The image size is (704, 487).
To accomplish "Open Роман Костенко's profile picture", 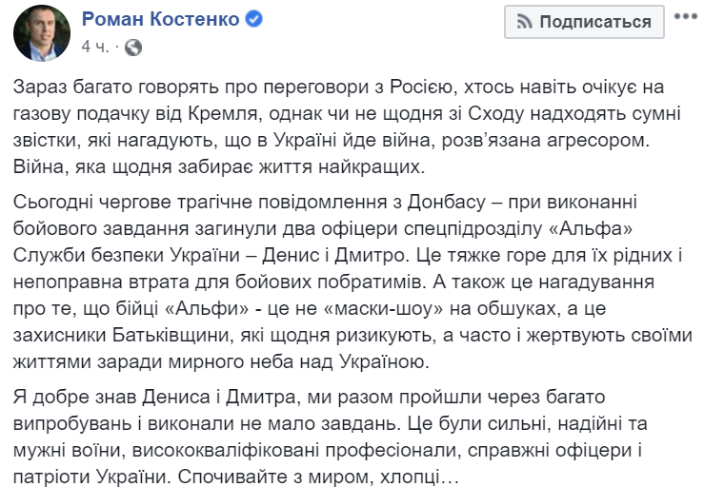I will (x=42, y=31).
